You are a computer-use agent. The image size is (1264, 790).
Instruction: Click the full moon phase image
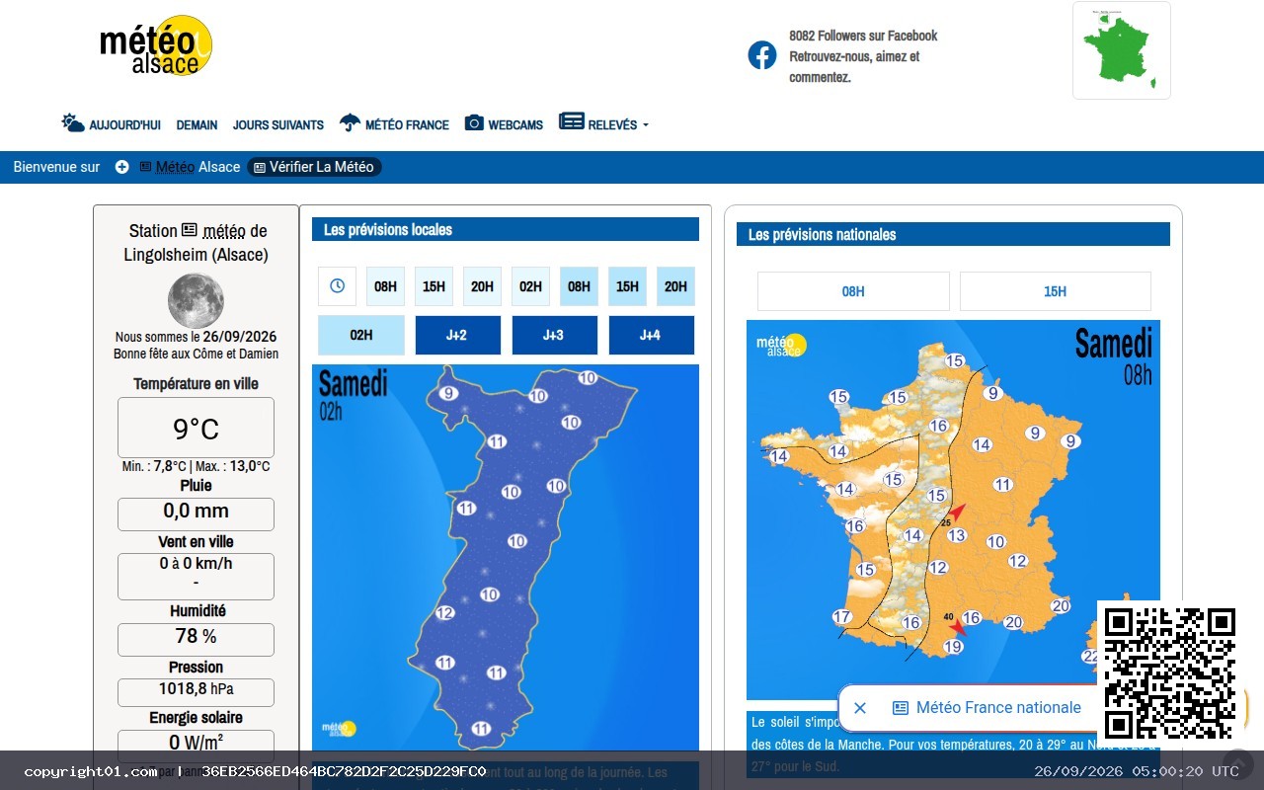(x=196, y=301)
